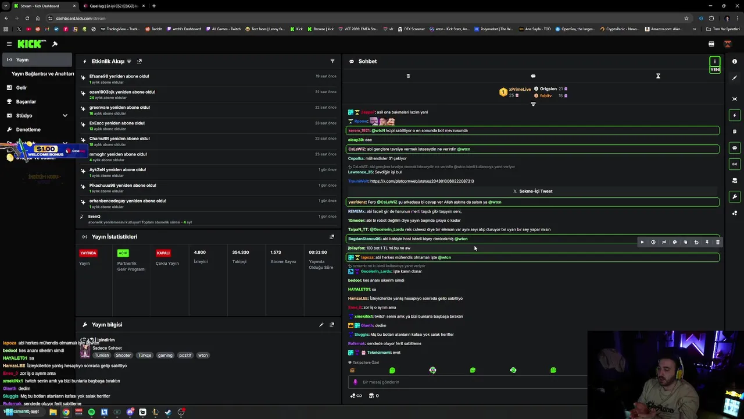Click the Shooter stream tag
Screen dimensions: 744x419
[x=123, y=355]
